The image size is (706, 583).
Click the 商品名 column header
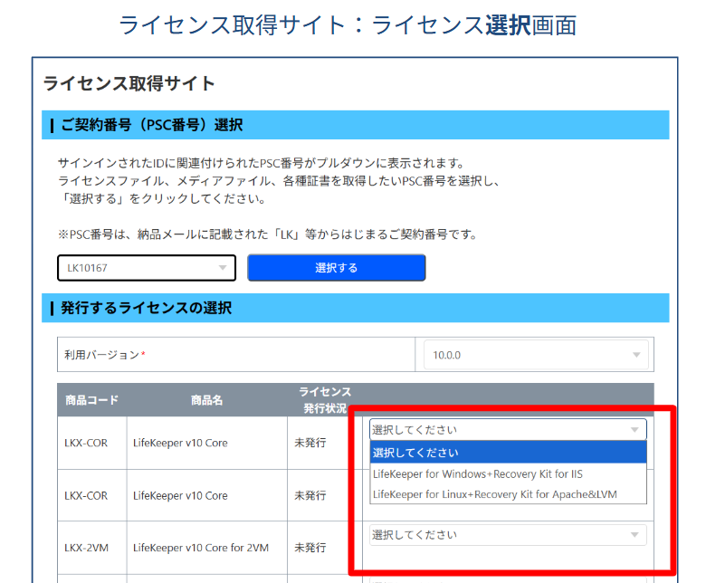(x=206, y=400)
